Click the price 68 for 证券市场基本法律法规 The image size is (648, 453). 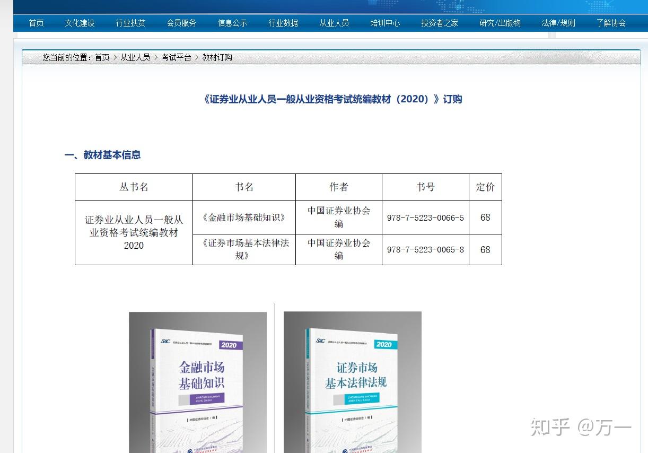pyautogui.click(x=485, y=249)
